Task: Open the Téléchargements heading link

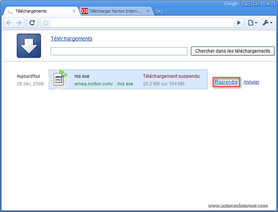Action: pyautogui.click(x=71, y=39)
